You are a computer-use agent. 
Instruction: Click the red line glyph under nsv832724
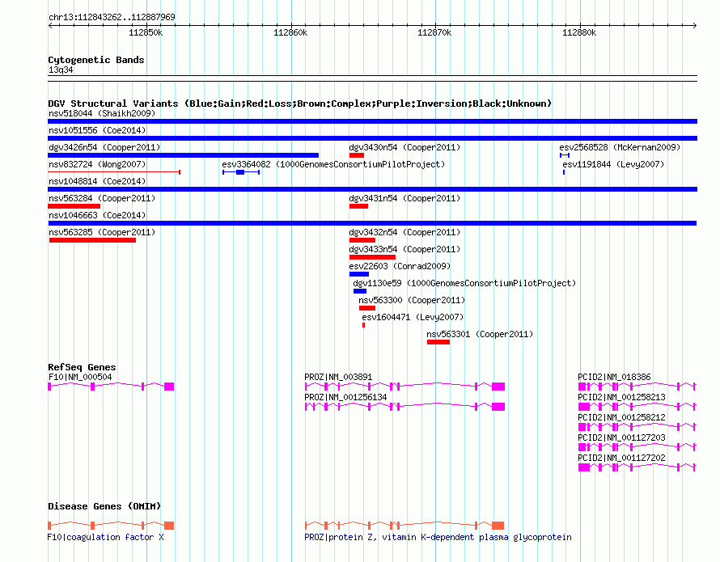tap(114, 172)
